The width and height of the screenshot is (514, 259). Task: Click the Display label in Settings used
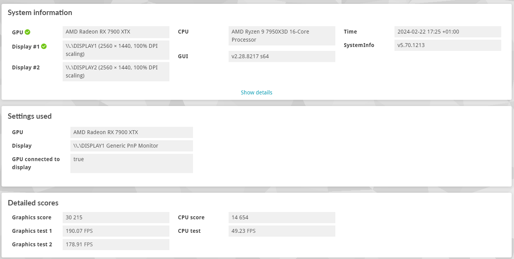click(x=22, y=146)
